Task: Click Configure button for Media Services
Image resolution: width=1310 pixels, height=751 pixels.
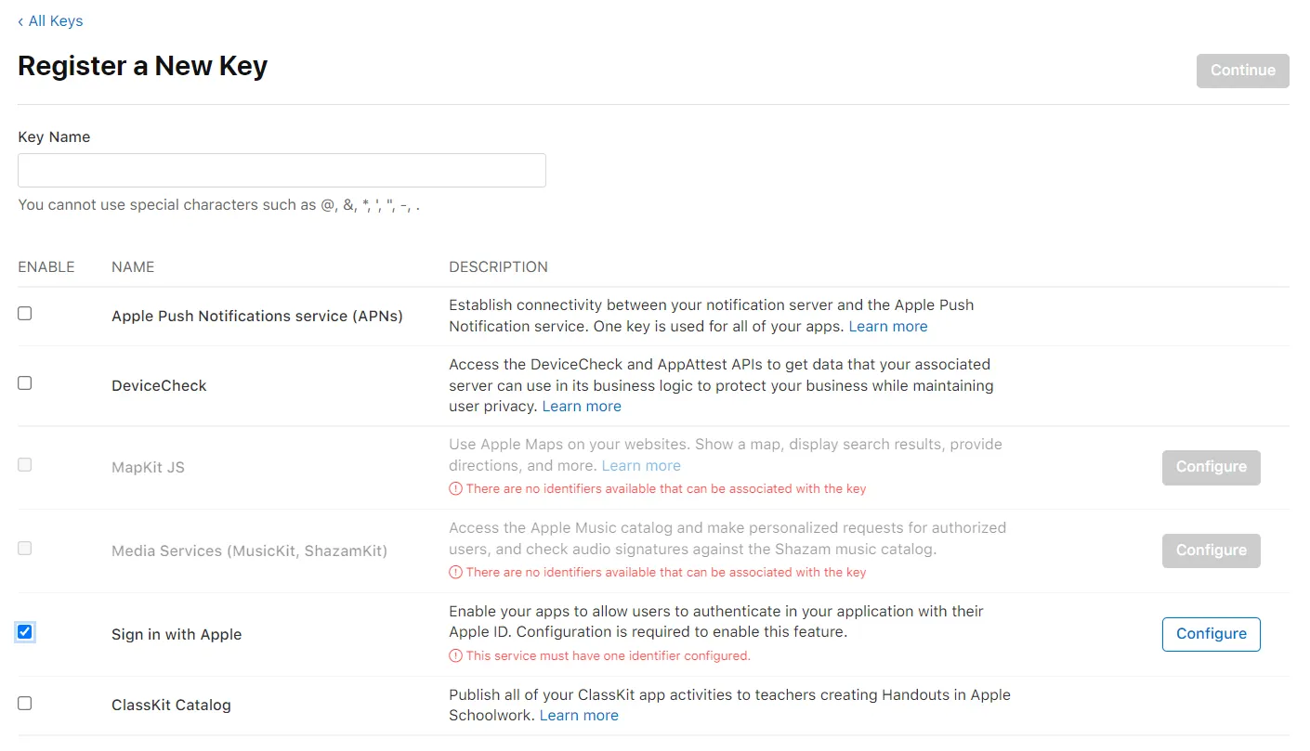Action: [x=1211, y=550]
